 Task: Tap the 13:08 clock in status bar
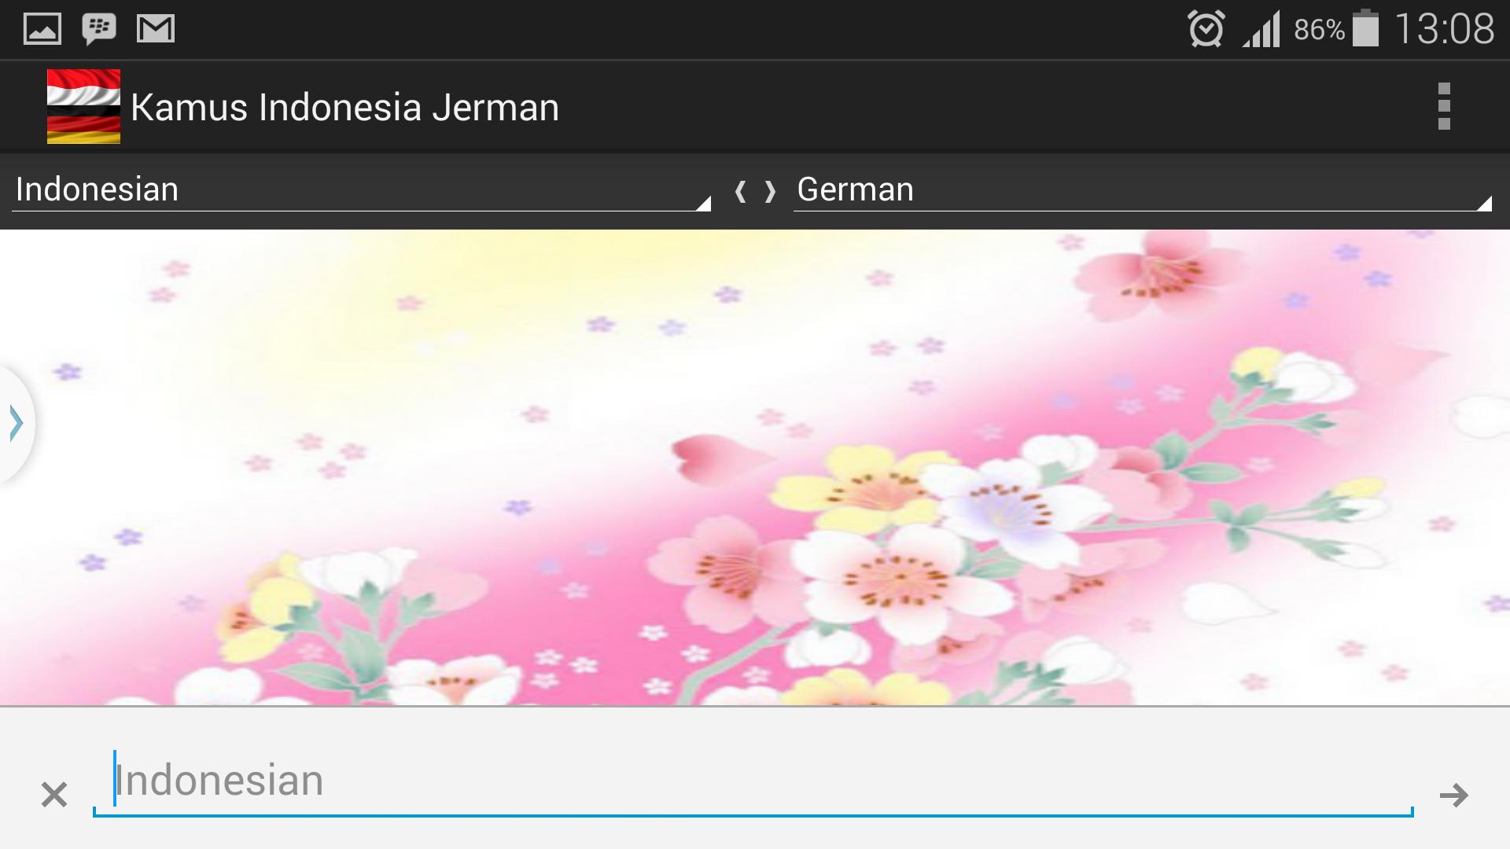(1444, 29)
